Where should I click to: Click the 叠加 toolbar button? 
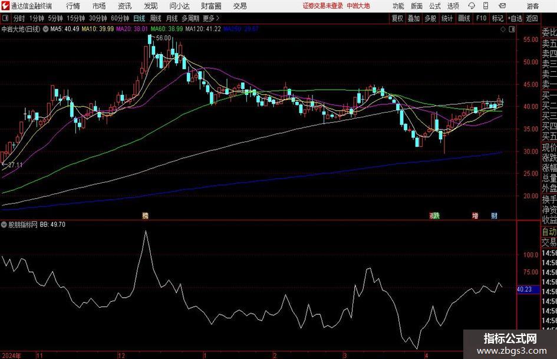point(414,18)
